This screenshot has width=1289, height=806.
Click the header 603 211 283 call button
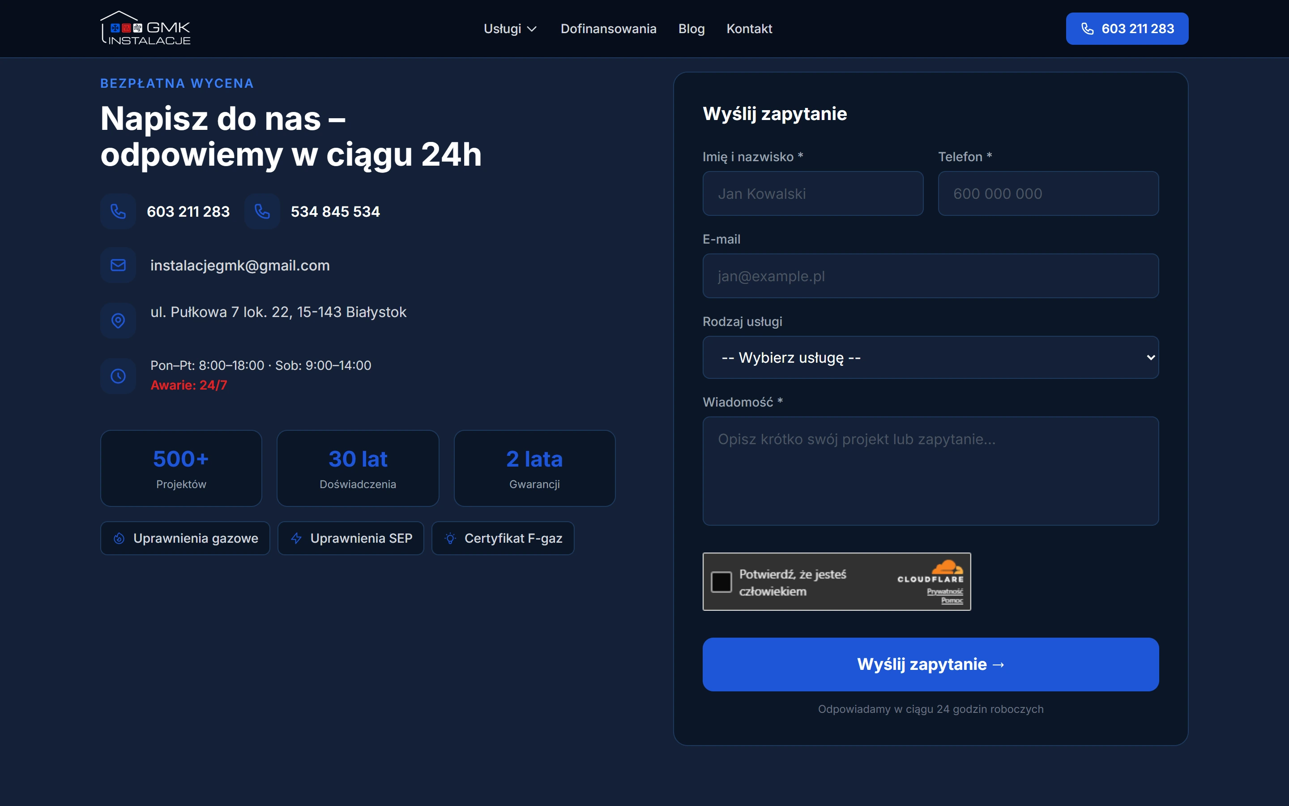[x=1127, y=29]
